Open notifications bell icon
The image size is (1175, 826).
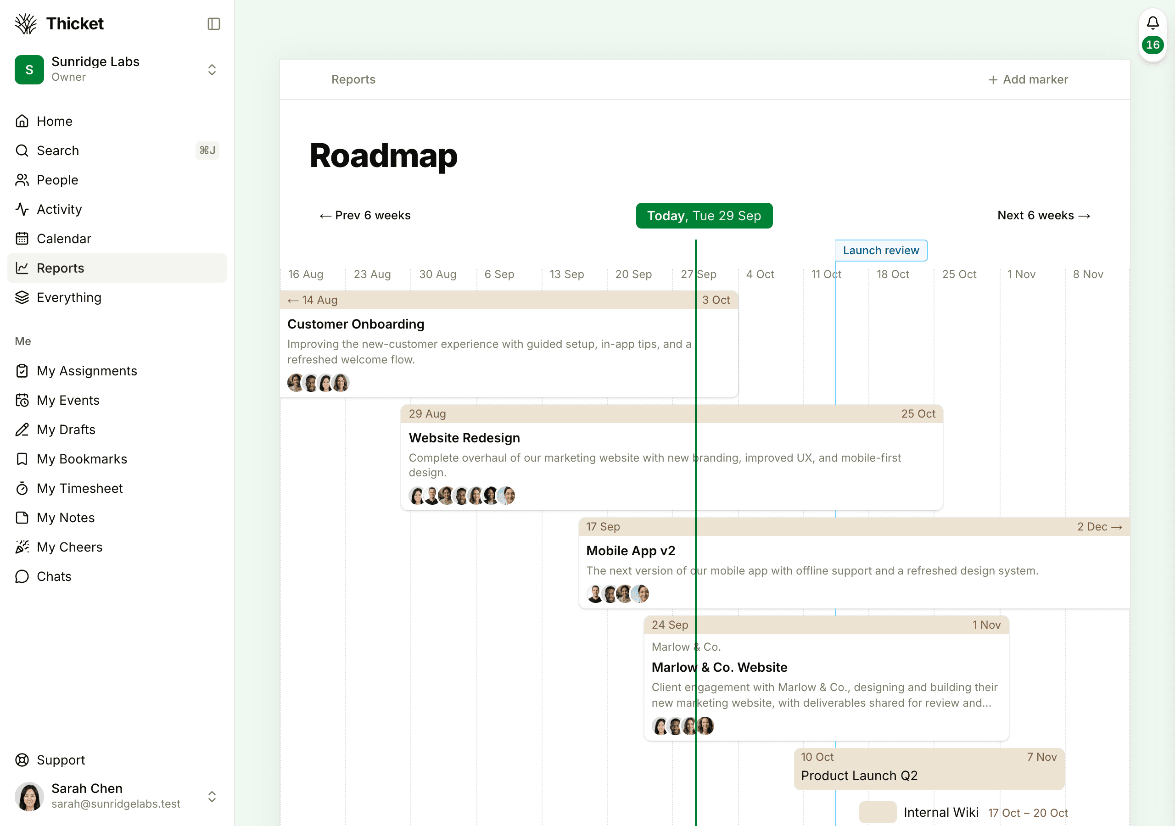(1153, 23)
